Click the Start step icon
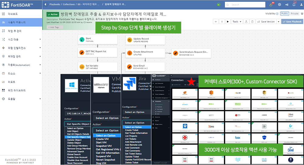Screen dimensions: 304x165 click(82, 40)
